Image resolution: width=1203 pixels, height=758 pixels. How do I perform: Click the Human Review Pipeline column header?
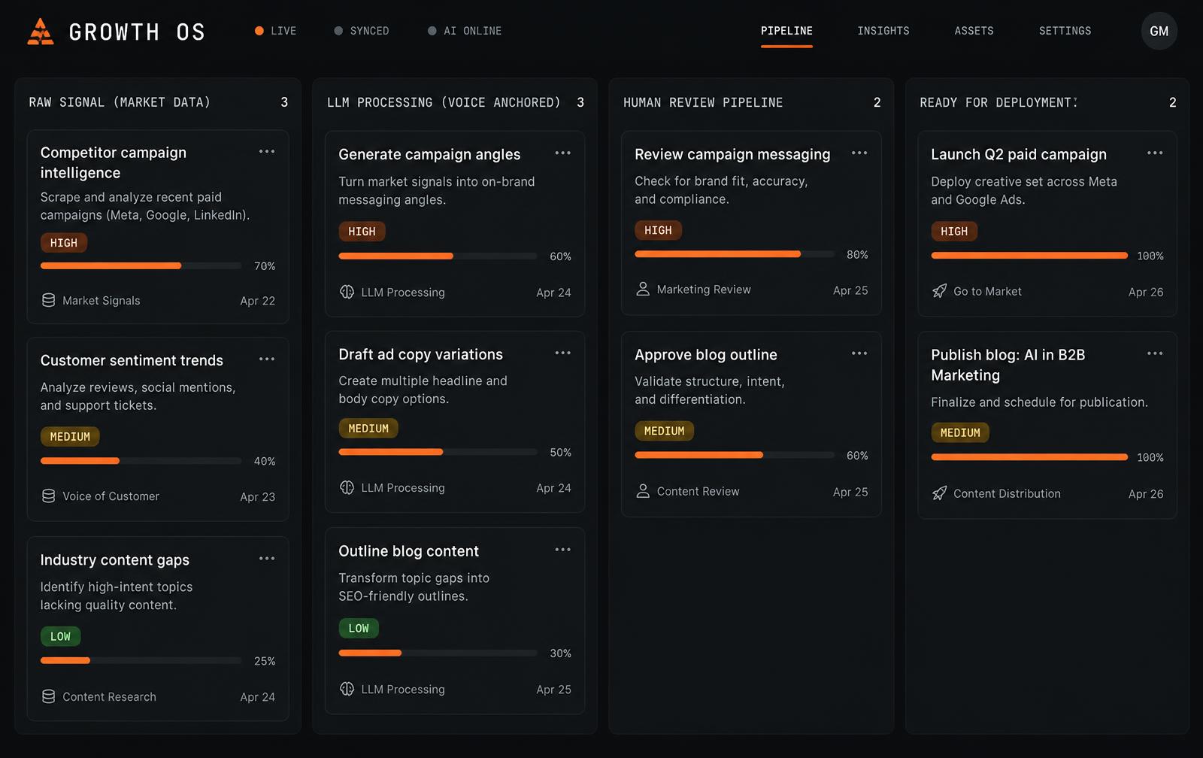click(x=703, y=102)
